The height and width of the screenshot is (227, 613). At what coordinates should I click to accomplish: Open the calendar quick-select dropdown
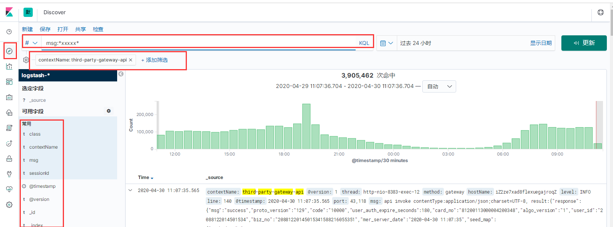click(386, 43)
